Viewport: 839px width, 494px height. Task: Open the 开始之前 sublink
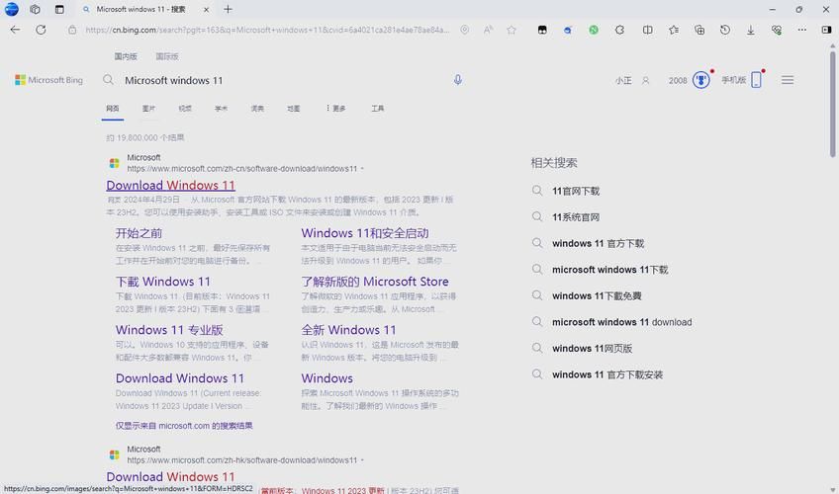(x=139, y=233)
